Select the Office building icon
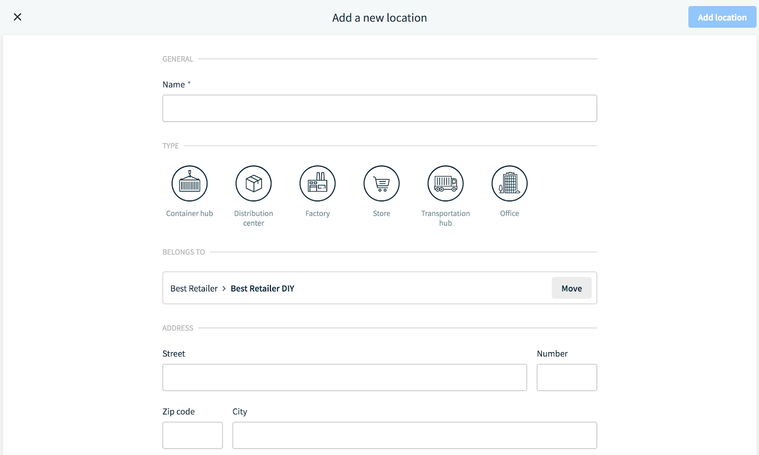 click(509, 183)
